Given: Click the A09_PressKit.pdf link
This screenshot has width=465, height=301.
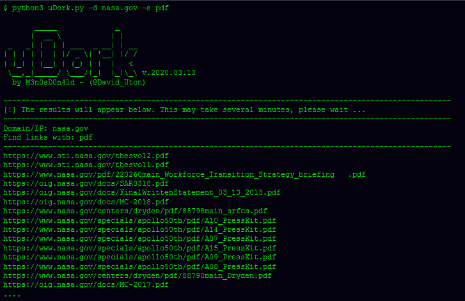Looking at the screenshot, I should [139, 257].
